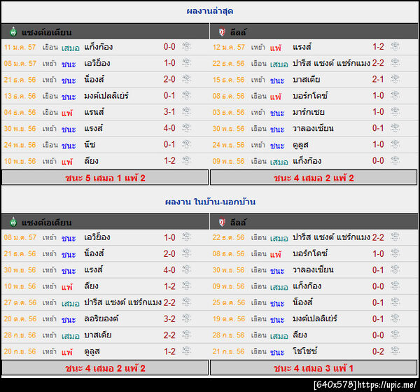Click opponent name มาร์กเซย
The width and height of the screenshot is (420, 392).
[x=309, y=112]
